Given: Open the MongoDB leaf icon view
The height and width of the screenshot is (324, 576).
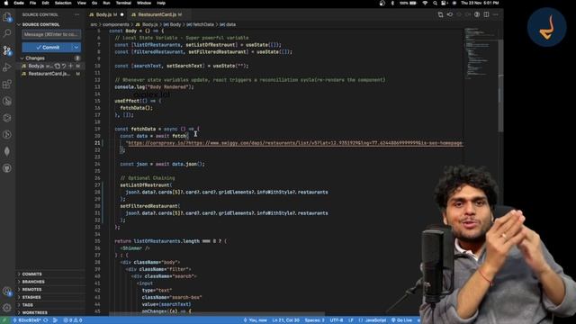Looking at the screenshot, I should click(7, 151).
